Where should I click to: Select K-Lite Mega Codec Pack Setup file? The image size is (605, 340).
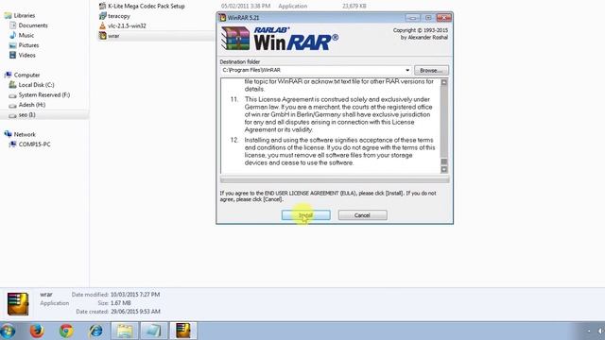(x=146, y=7)
